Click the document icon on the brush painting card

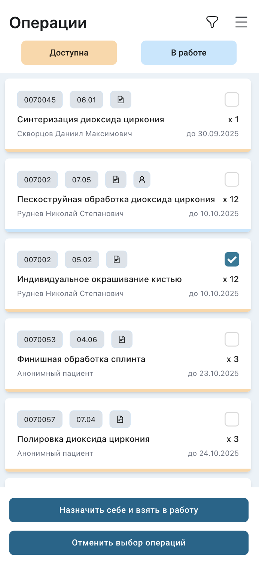pos(116,259)
